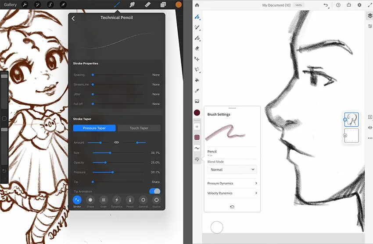Select Fresco Pixel Brushes tool

point(197,17)
